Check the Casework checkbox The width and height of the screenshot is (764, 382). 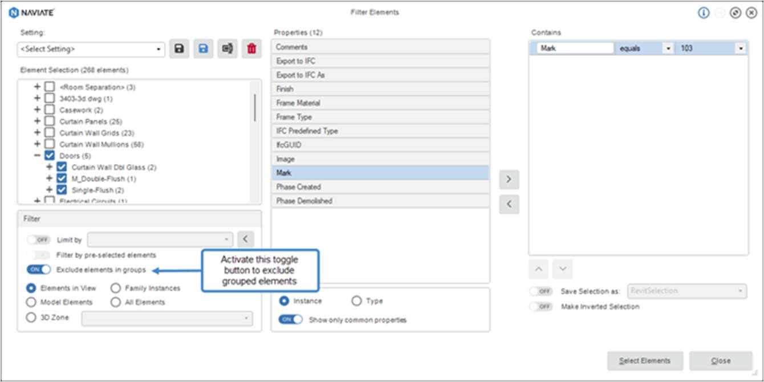coord(50,109)
